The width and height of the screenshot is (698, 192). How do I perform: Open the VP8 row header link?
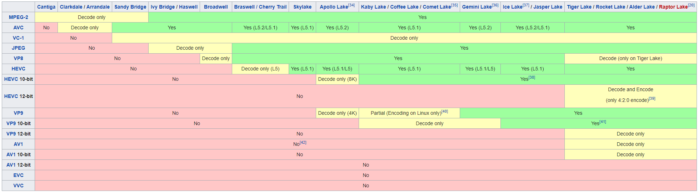tap(18, 58)
